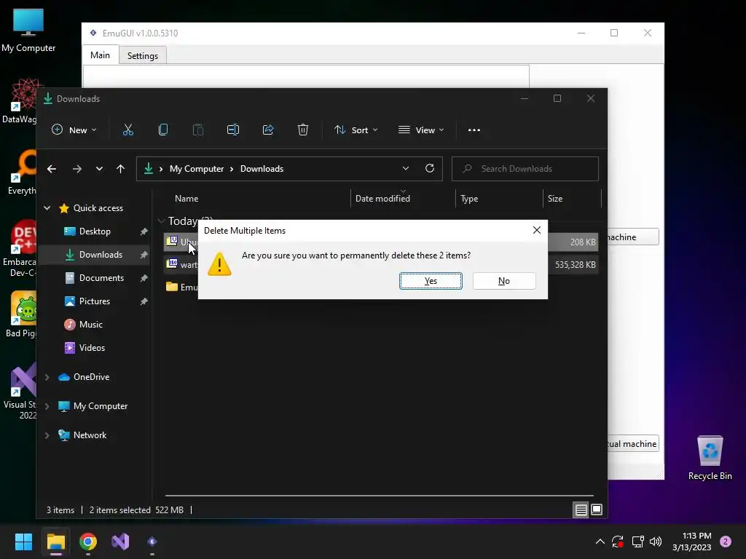This screenshot has height=559, width=746.
Task: Show hidden system tray icons
Action: tap(600, 542)
